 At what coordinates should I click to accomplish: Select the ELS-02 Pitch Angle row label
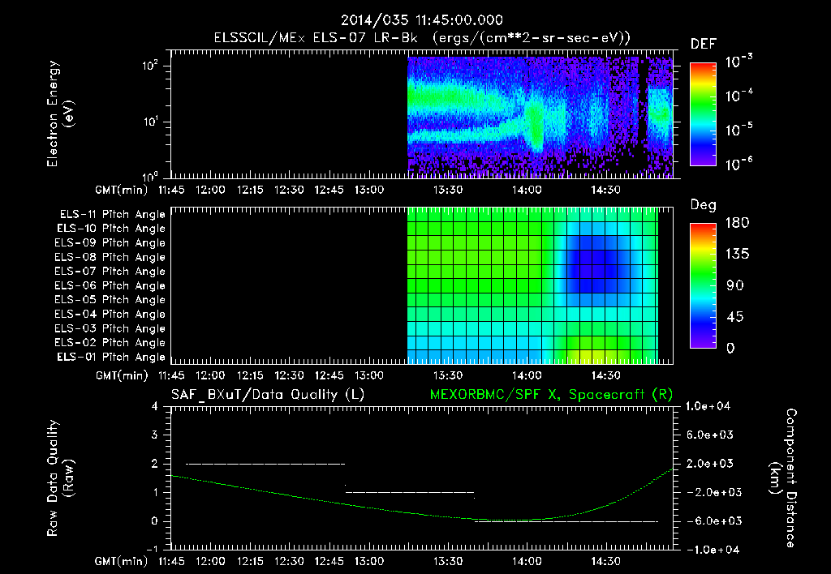coord(110,343)
